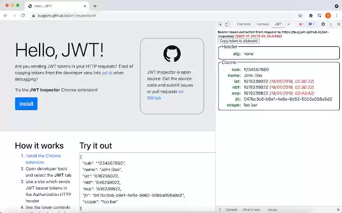Open the Extensions puzzle icon
This screenshot has height=213, width=342.
(x=311, y=15)
